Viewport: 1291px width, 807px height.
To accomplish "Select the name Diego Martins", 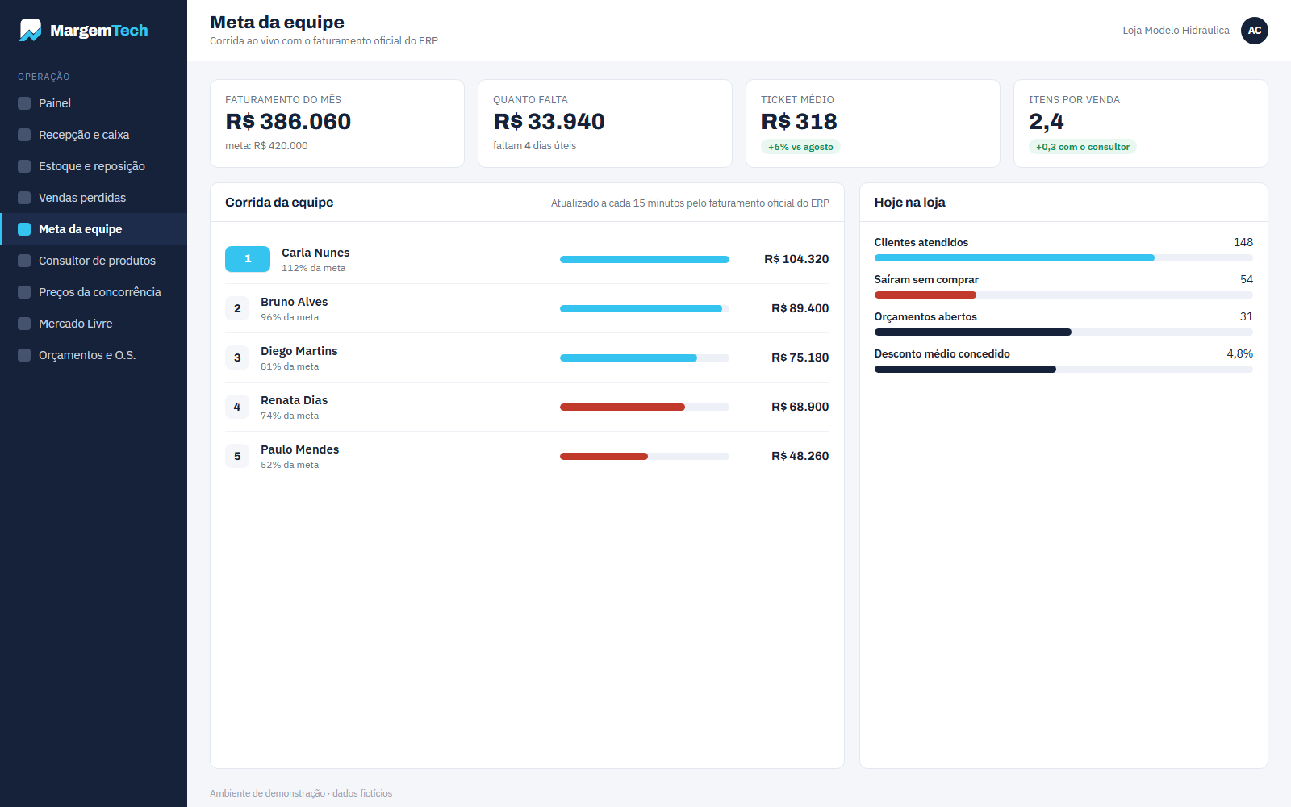I will (x=299, y=351).
